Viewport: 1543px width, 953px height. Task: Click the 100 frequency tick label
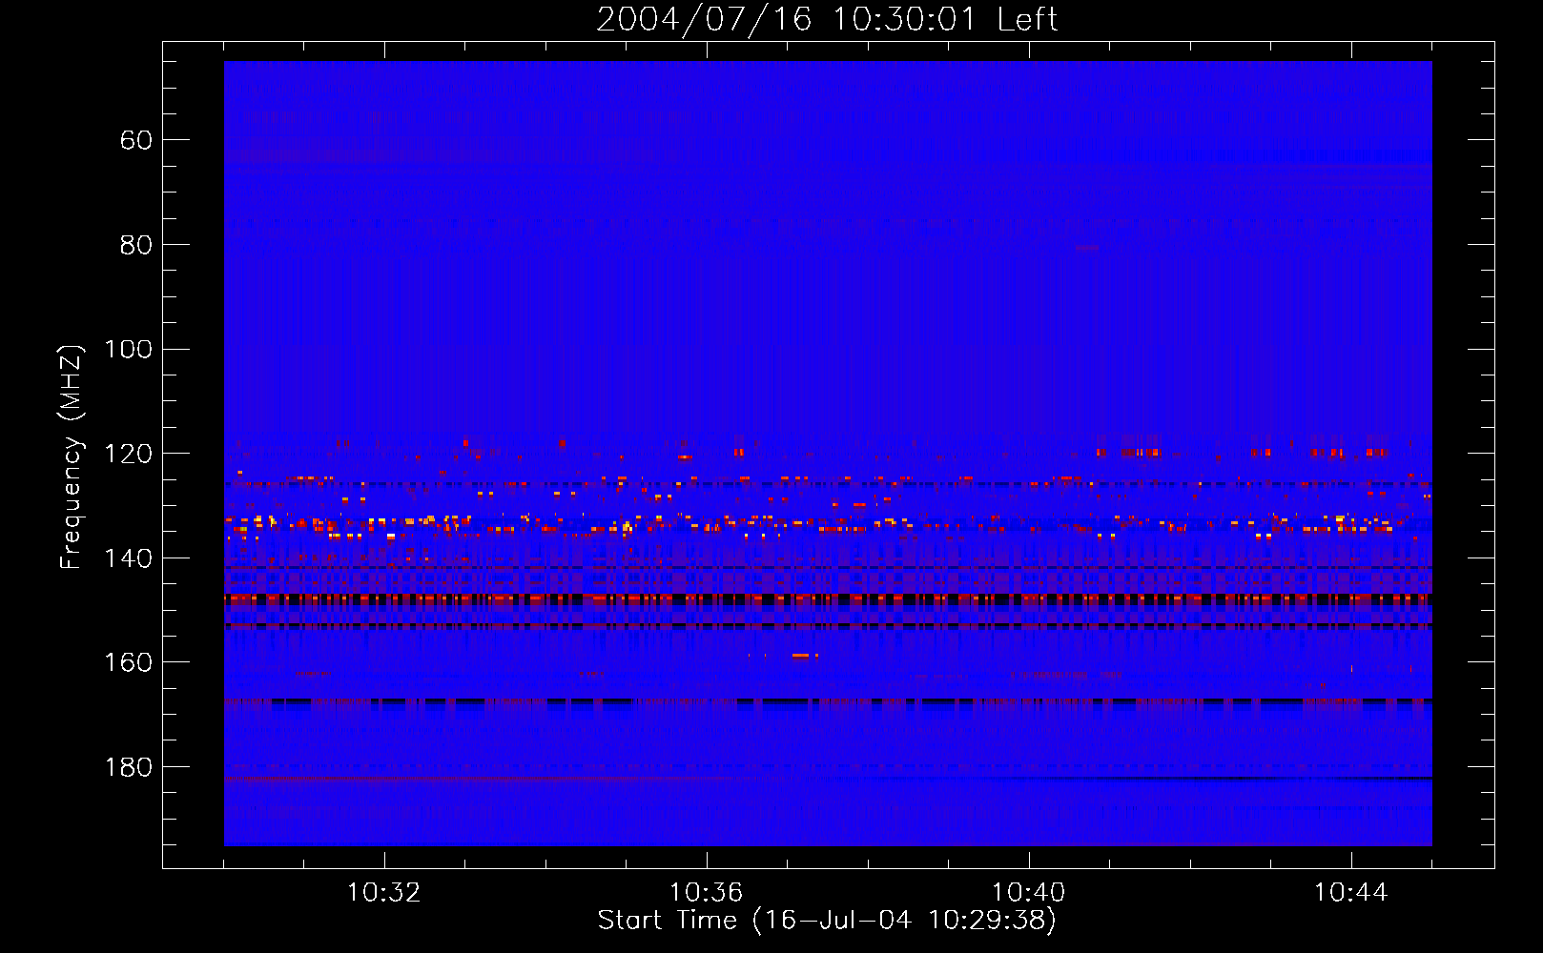(129, 349)
